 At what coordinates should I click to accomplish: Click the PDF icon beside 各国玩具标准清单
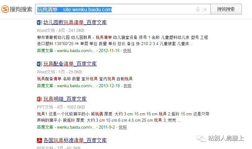39,141
